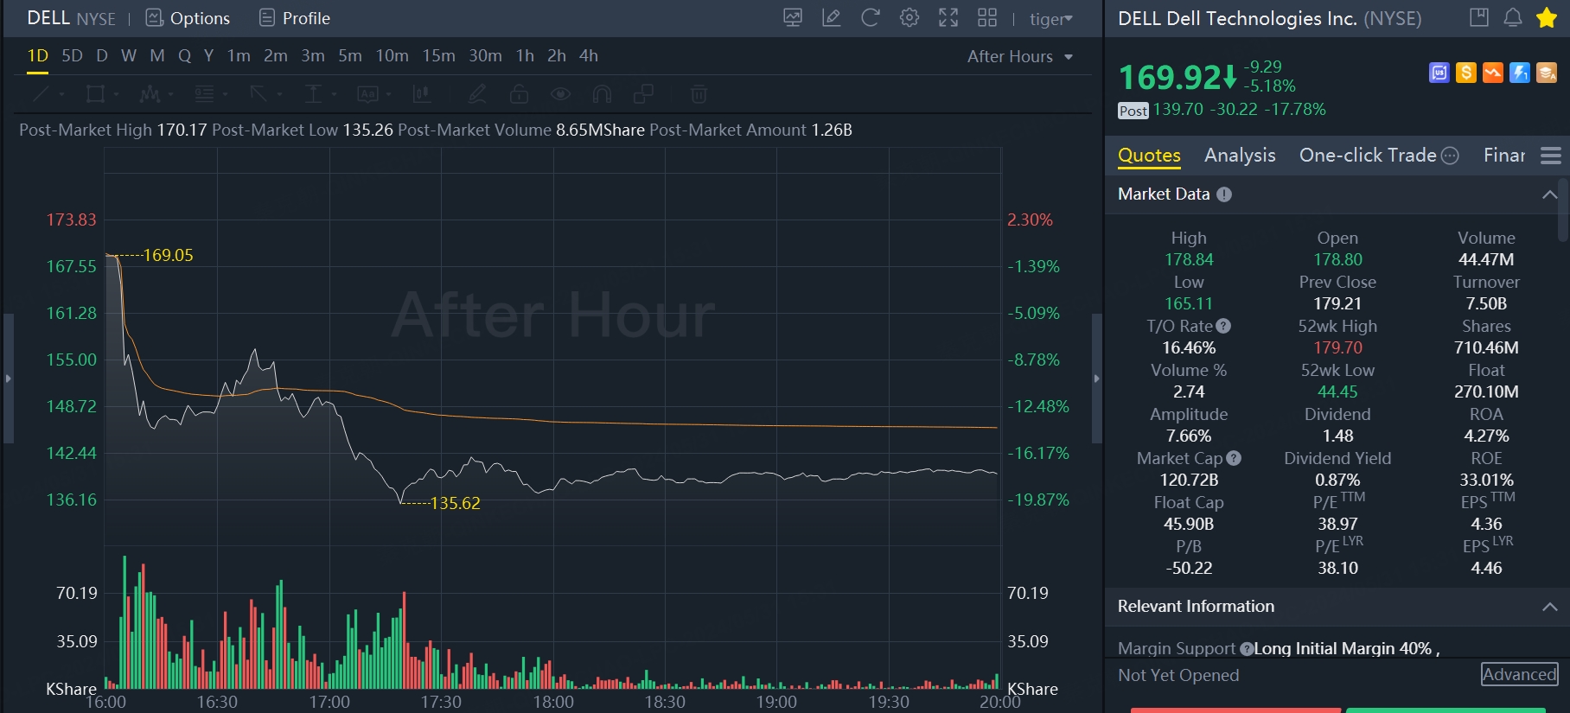Screen dimensions: 1570x713
Task: Click the Profile button
Action: point(295,18)
